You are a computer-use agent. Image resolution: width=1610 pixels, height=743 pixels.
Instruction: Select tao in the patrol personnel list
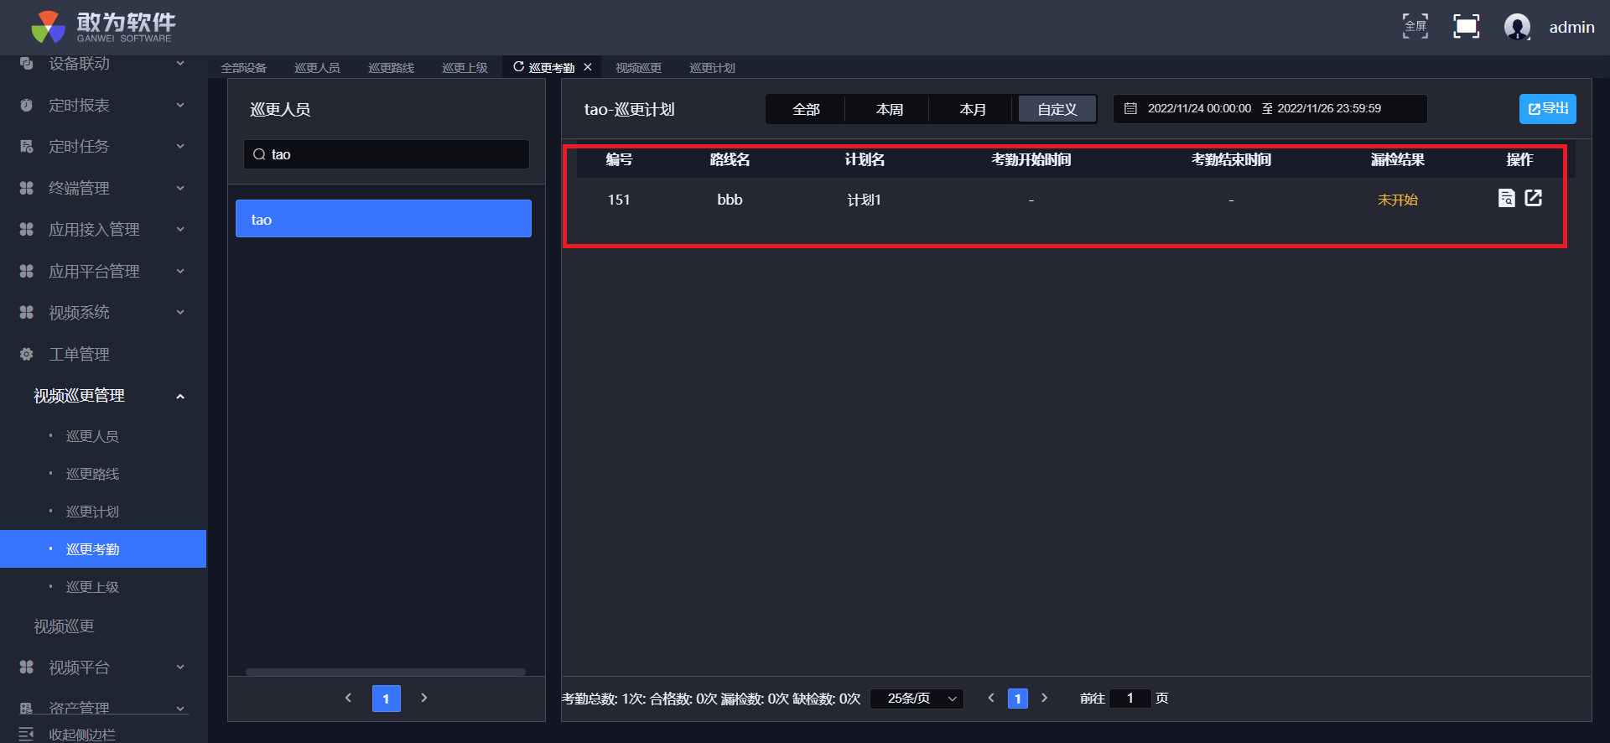pos(383,219)
